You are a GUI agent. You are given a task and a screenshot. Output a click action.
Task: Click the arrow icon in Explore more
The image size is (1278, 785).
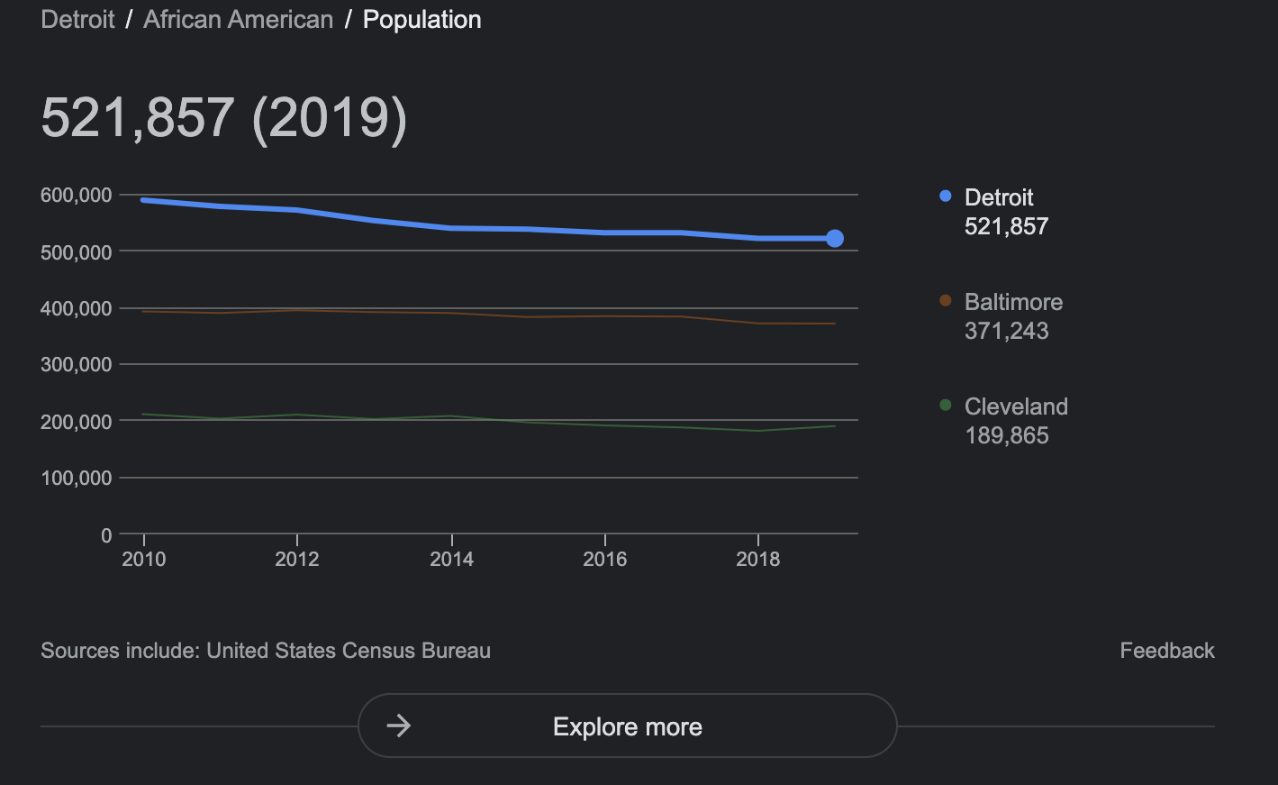pos(399,726)
